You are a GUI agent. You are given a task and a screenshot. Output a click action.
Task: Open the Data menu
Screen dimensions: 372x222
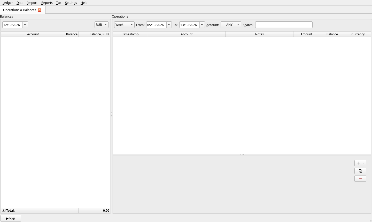coord(20,3)
